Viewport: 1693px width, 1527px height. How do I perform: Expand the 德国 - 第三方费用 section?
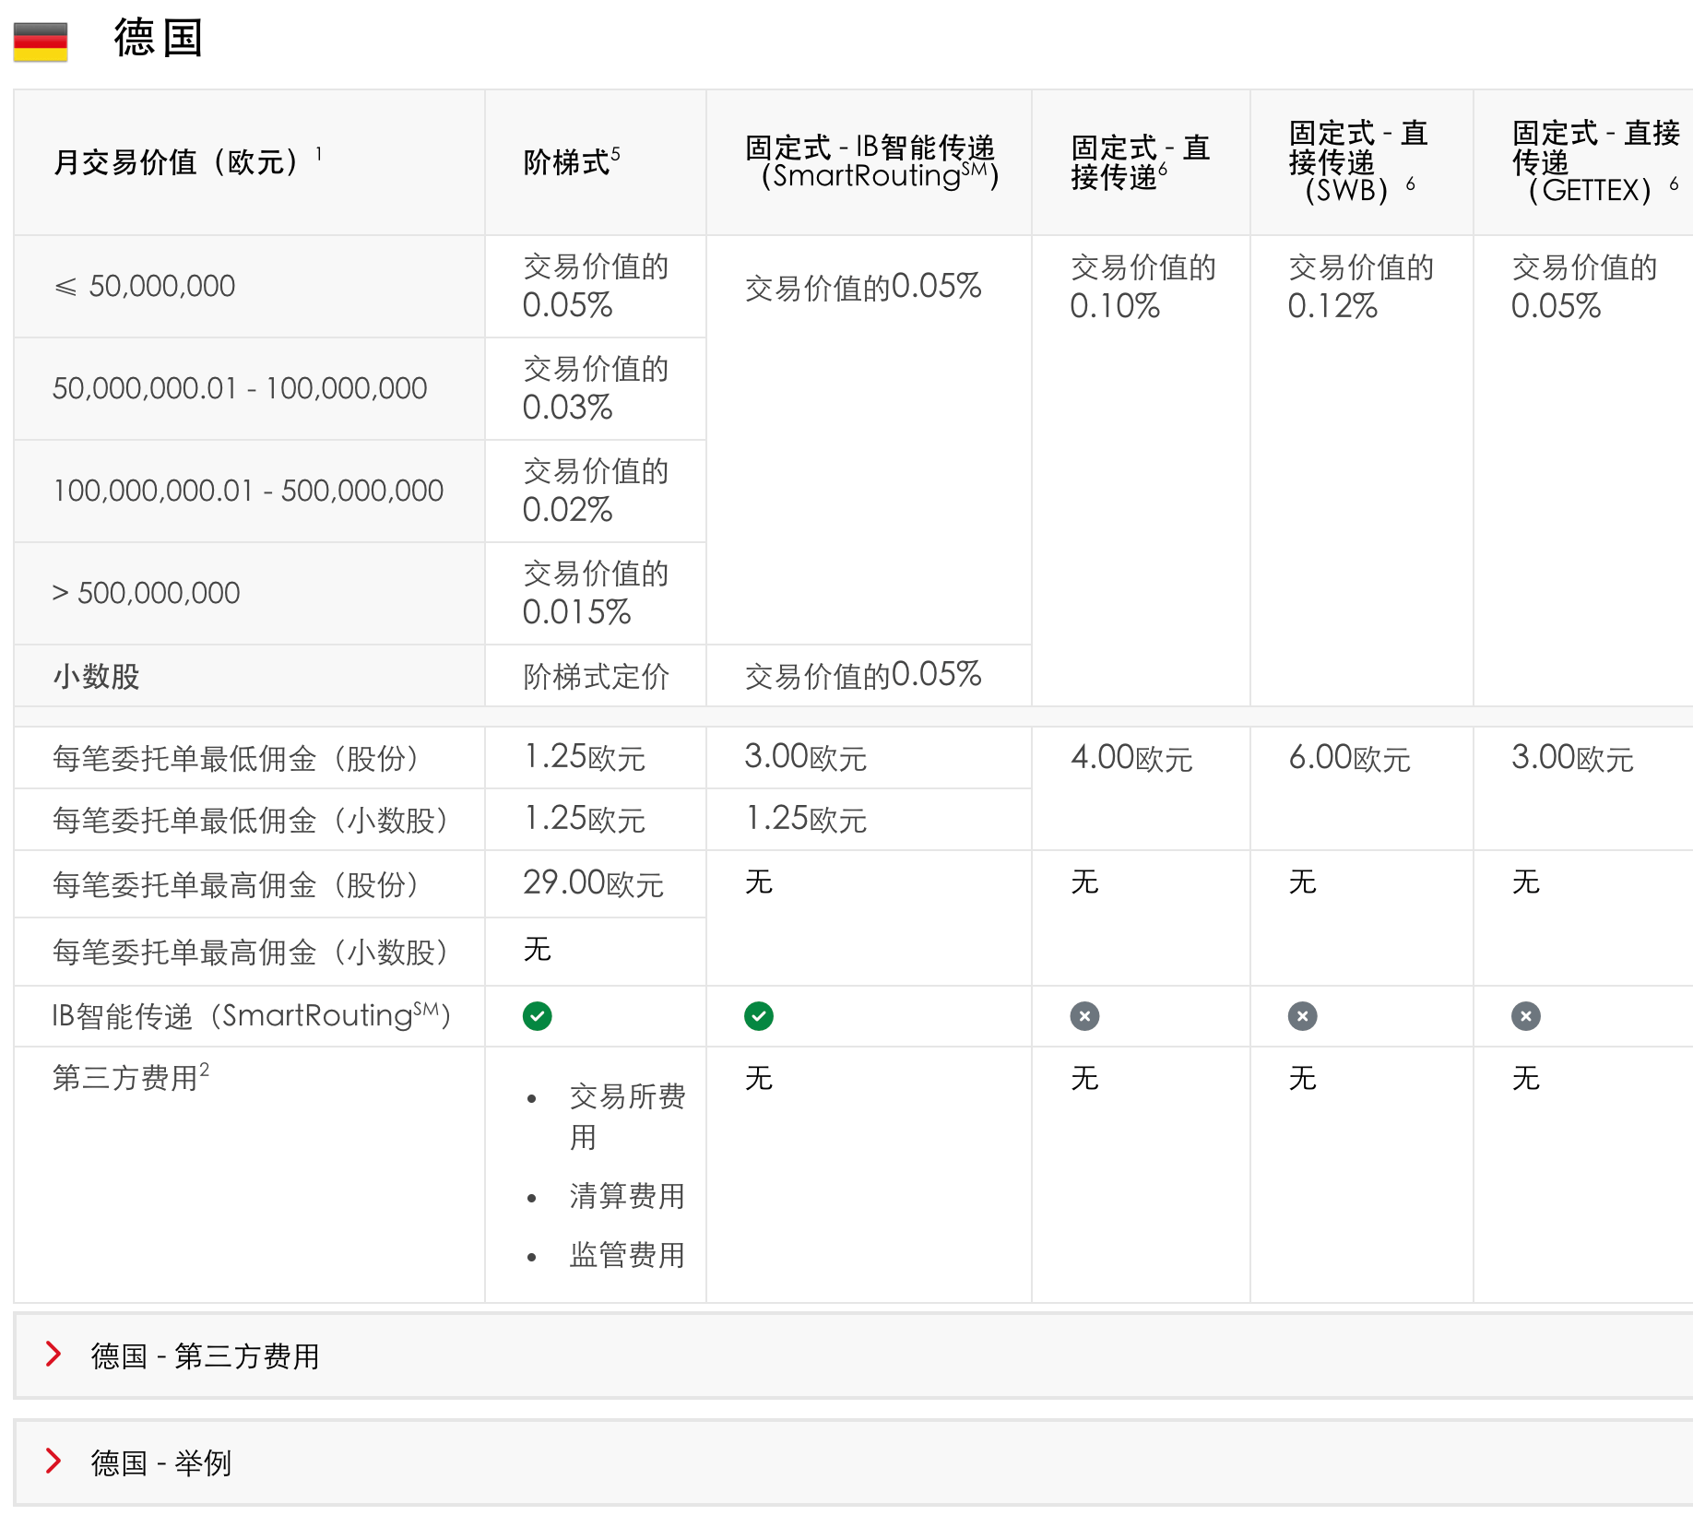click(205, 1355)
